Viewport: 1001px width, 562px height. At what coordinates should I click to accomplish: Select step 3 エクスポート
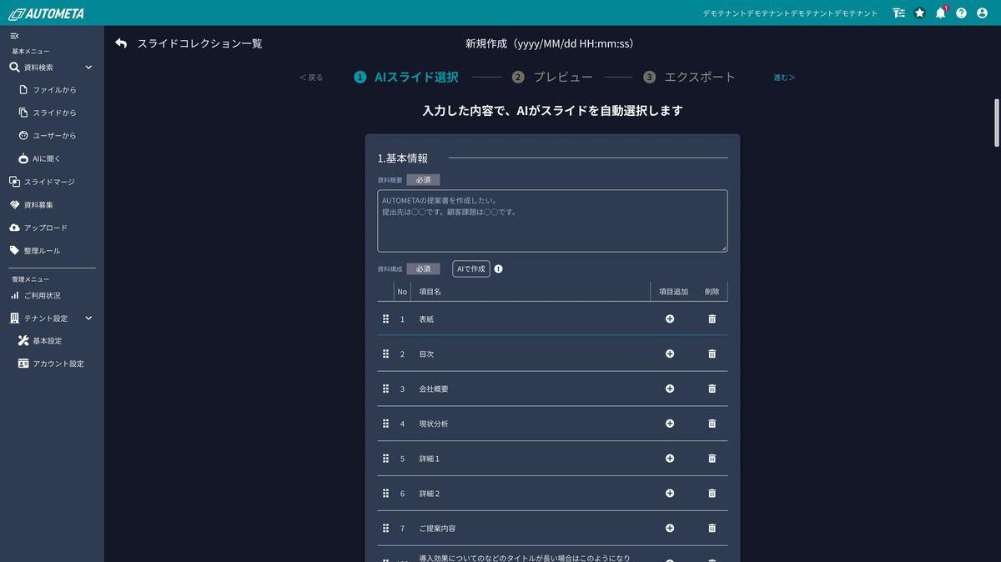(x=689, y=77)
